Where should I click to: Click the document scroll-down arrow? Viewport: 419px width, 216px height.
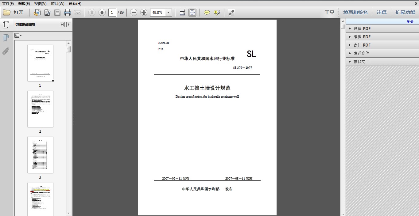click(343, 214)
